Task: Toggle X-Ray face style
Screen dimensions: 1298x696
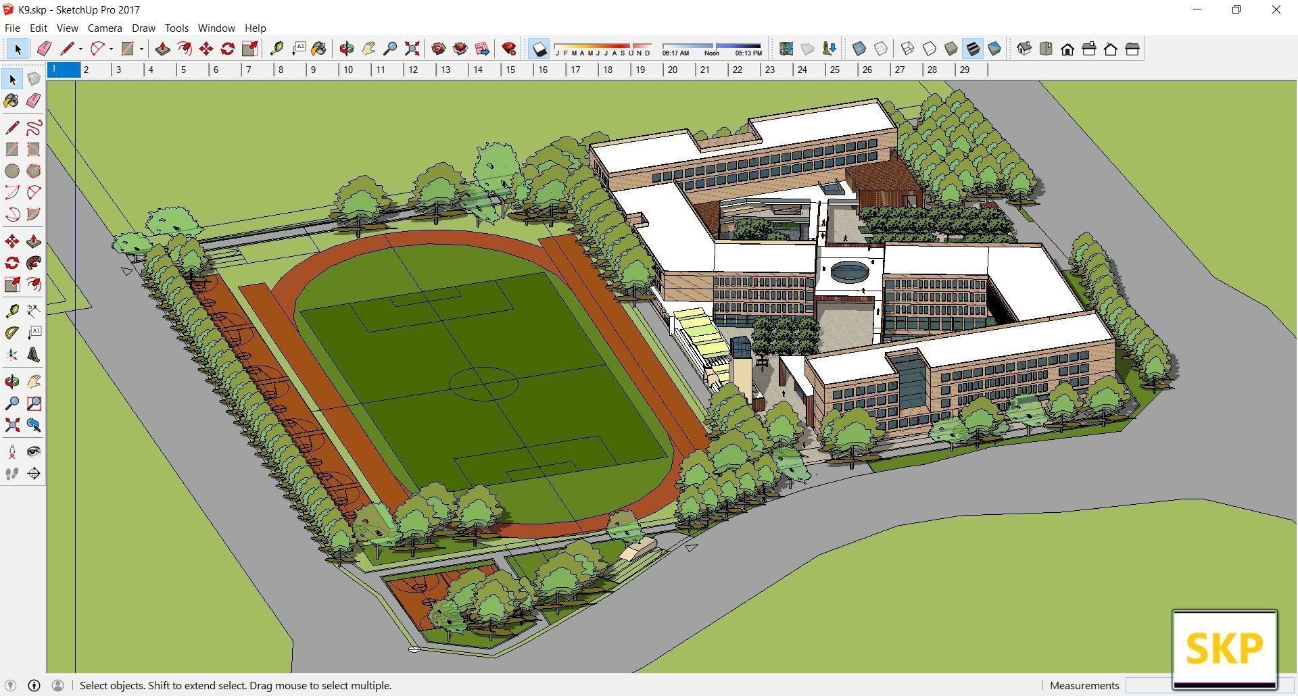Action: coord(859,49)
